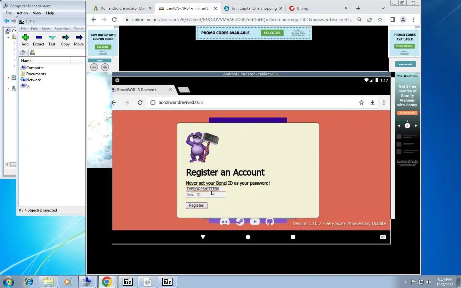
Task: Click the 7-Zip up-one-level folder icon
Action: click(x=23, y=52)
